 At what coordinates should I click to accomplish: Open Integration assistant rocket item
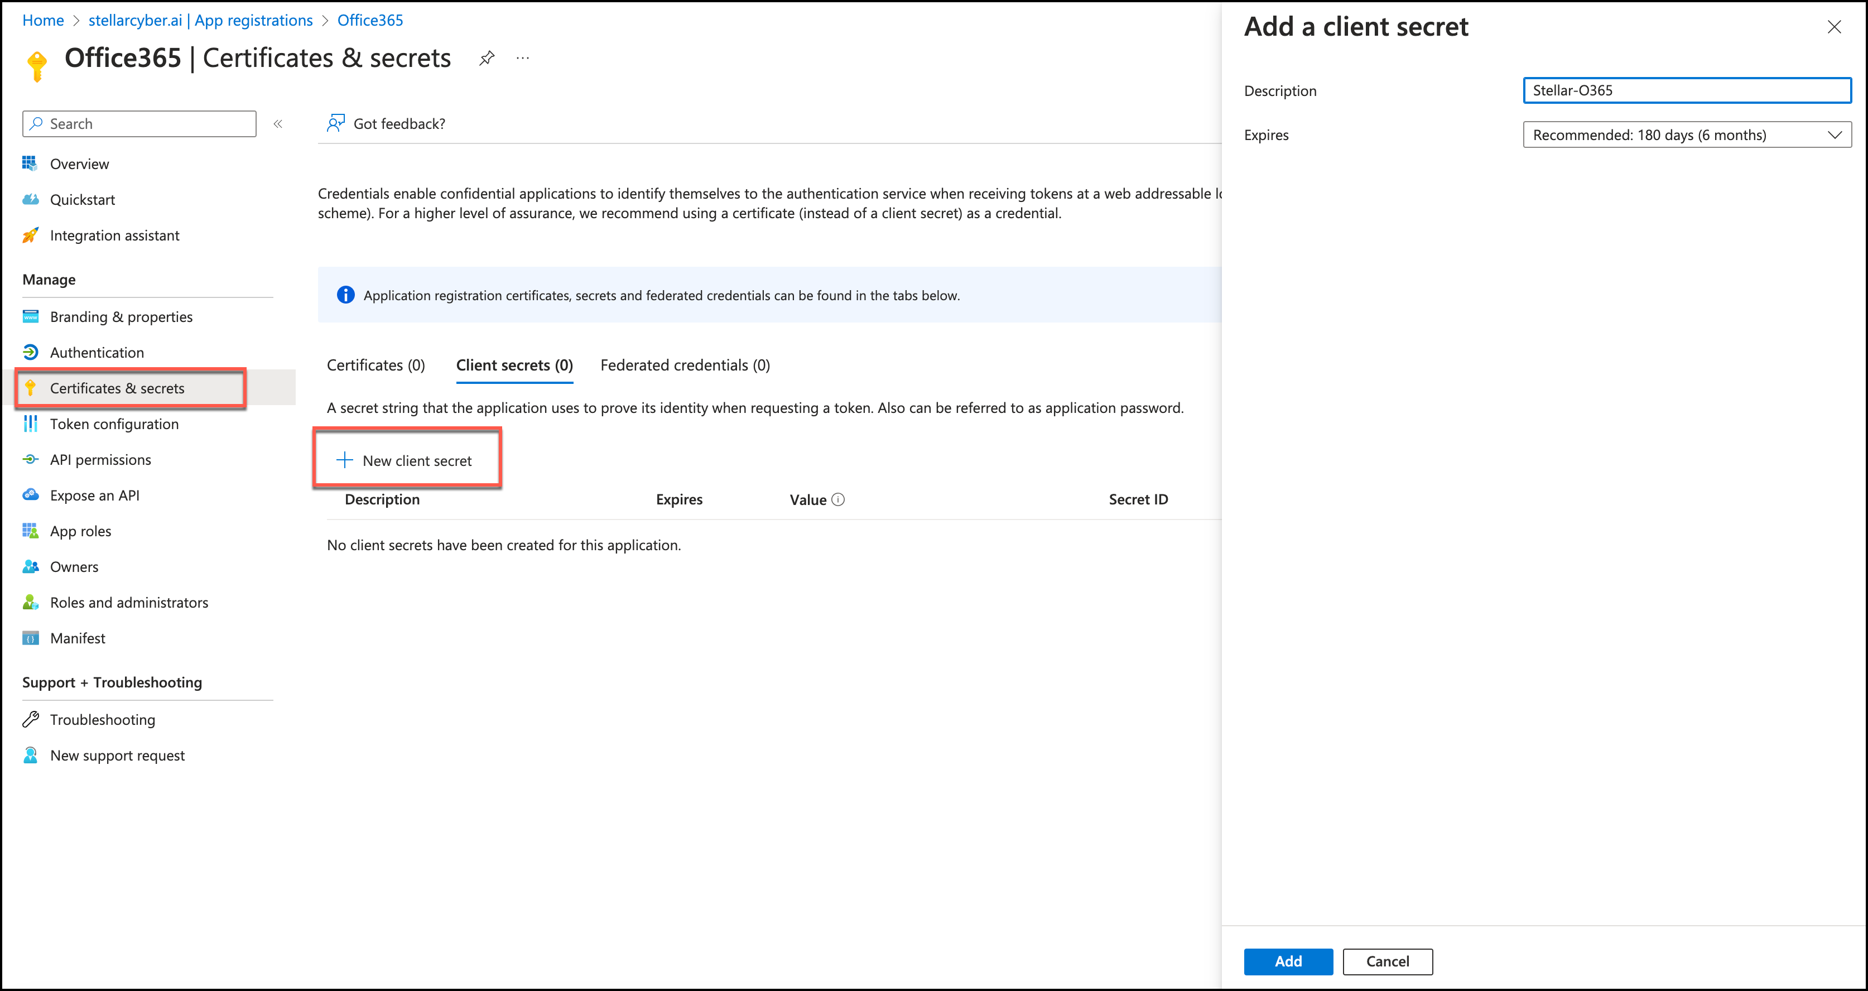pos(114,235)
